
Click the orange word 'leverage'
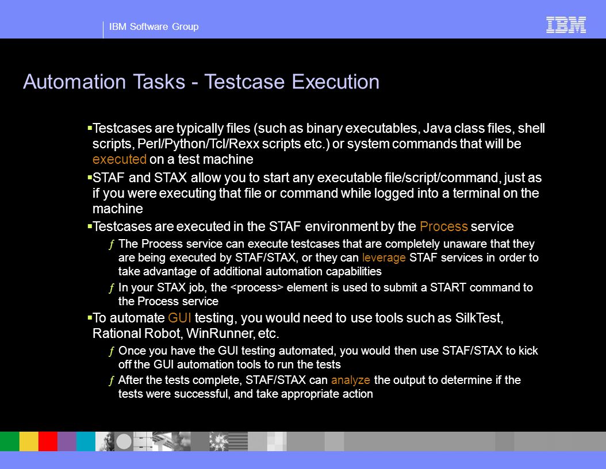[383, 257]
